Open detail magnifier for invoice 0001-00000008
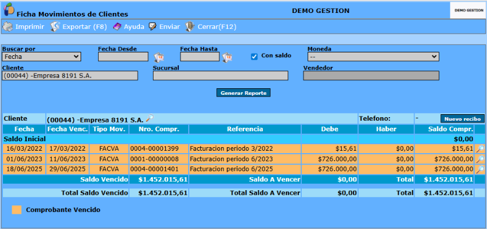 (480, 160)
